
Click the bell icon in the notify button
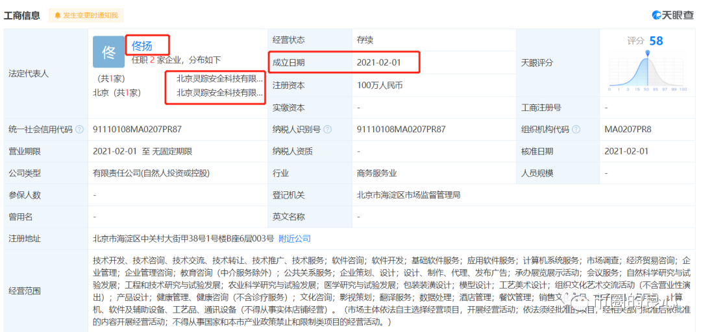tap(57, 15)
